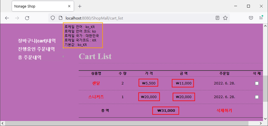
Task: Click the text 로케일 언어 코드: ko
Action: (x=80, y=31)
